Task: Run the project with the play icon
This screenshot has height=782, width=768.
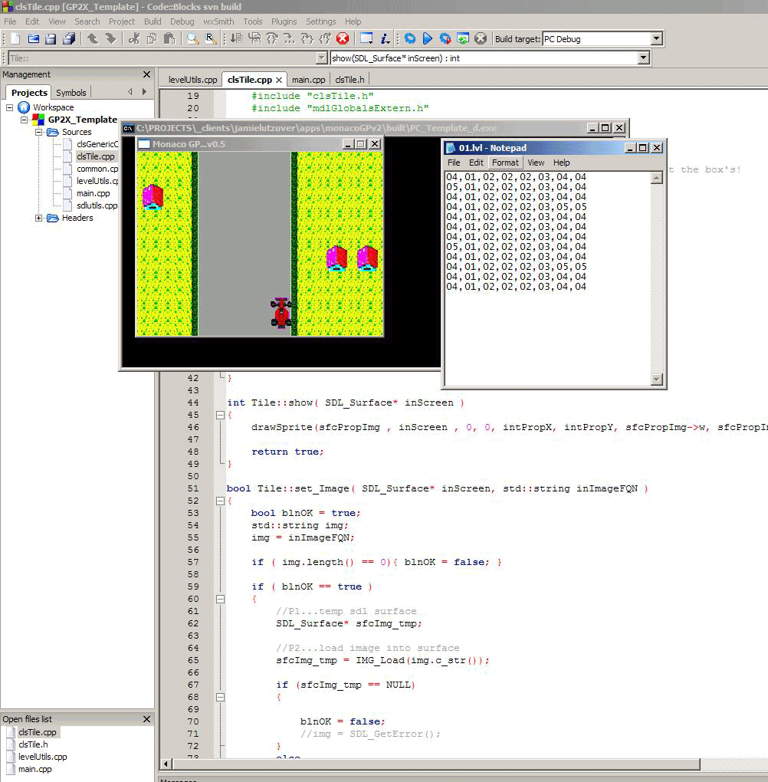Action: click(428, 38)
